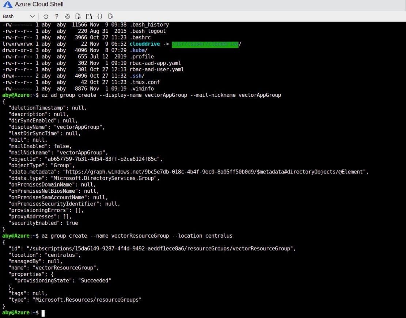Open Cloud Shell settings gear
The width and height of the screenshot is (406, 318).
tap(67, 16)
